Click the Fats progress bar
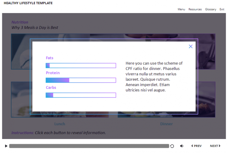Image resolution: width=228 pixels, height=153 pixels. coord(81,65)
